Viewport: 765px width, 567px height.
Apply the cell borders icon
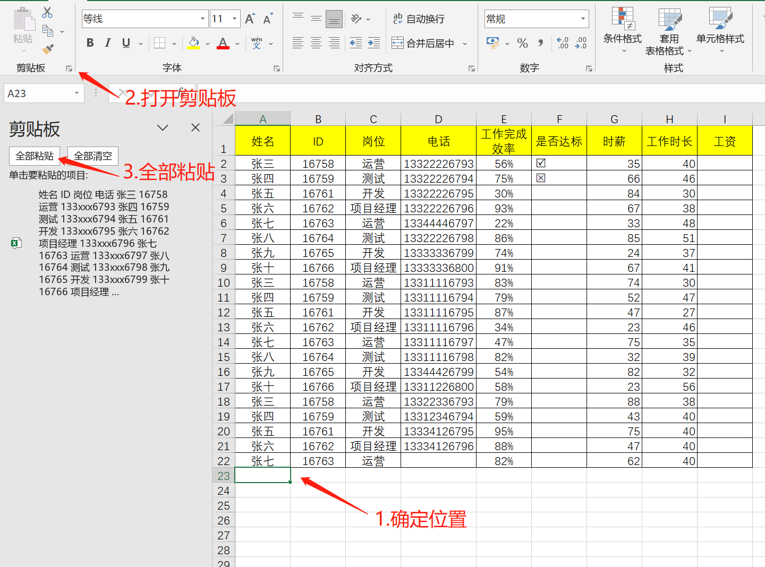pos(159,43)
